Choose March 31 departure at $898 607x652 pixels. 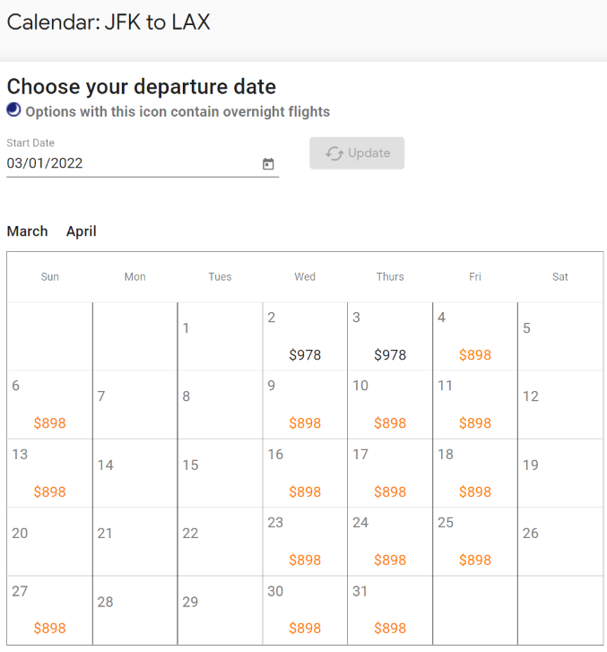390,628
